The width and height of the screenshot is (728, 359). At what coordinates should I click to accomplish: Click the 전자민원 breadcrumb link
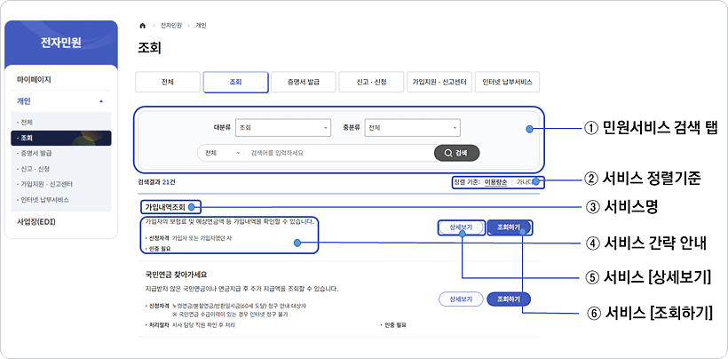click(x=171, y=26)
